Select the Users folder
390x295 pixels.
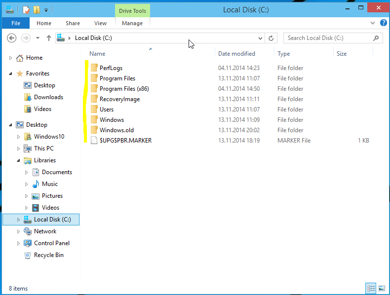click(x=107, y=110)
